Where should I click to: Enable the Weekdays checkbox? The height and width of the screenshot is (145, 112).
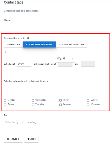tap(88, 105)
